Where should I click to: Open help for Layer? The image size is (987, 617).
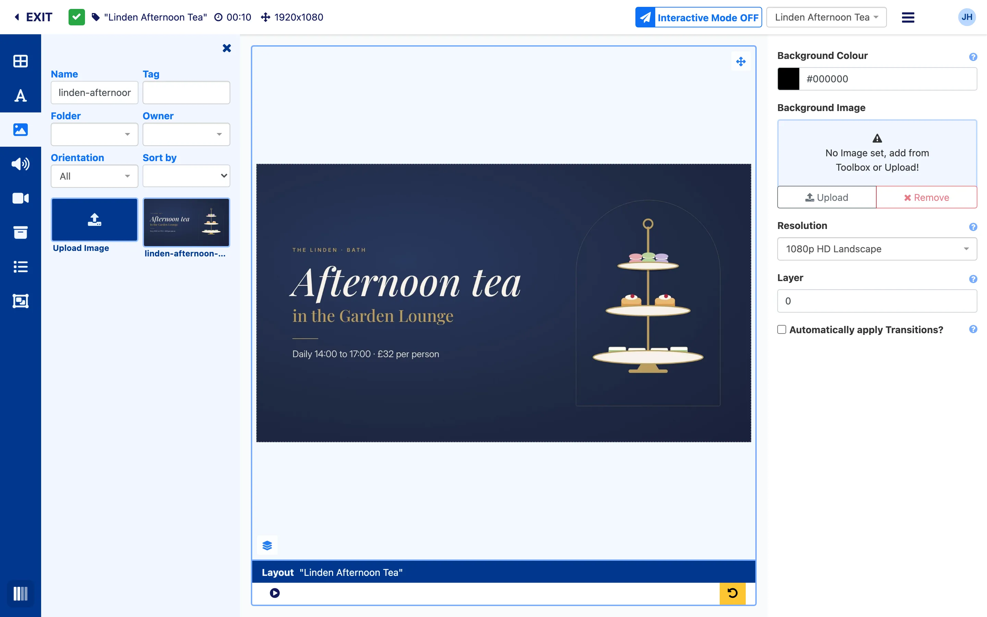pos(973,279)
